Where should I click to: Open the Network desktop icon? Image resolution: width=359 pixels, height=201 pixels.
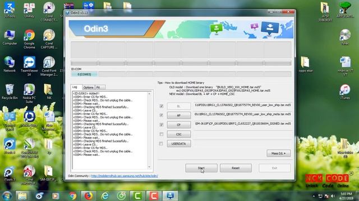[10, 64]
